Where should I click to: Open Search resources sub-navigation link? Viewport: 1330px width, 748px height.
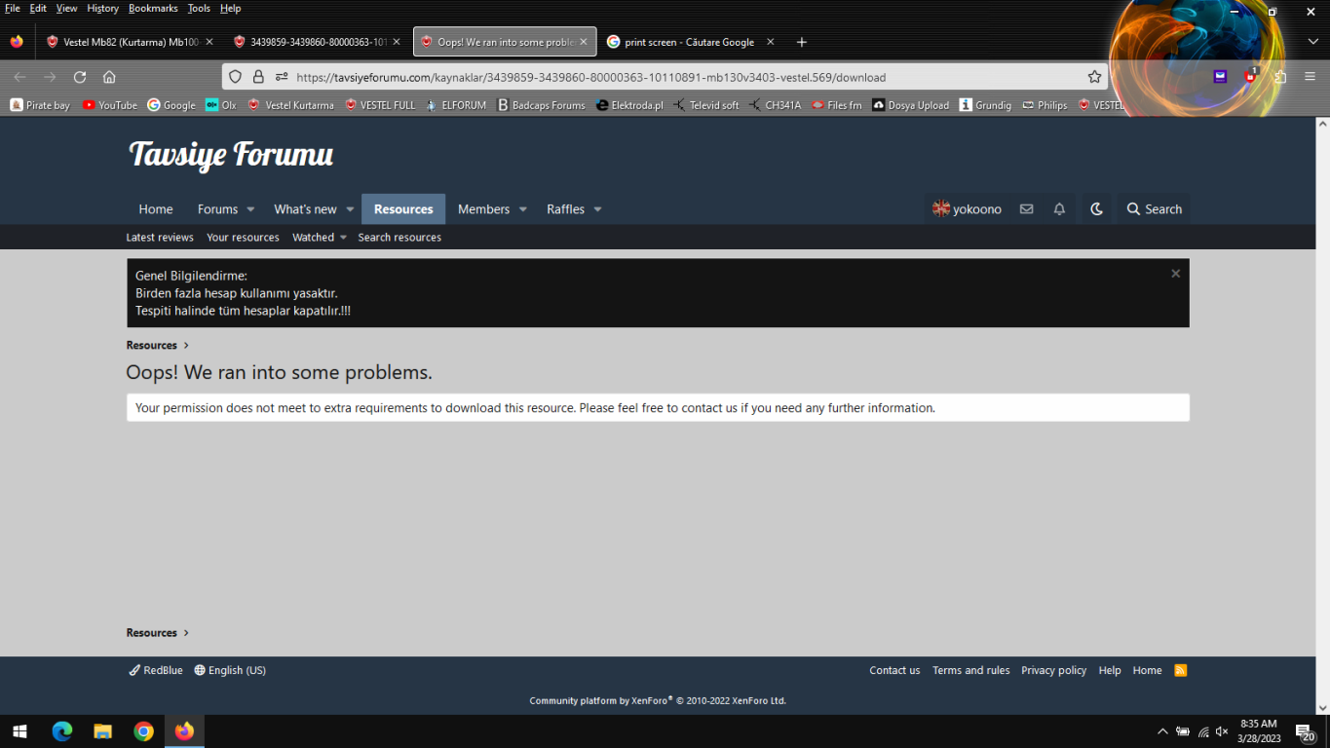(x=399, y=238)
